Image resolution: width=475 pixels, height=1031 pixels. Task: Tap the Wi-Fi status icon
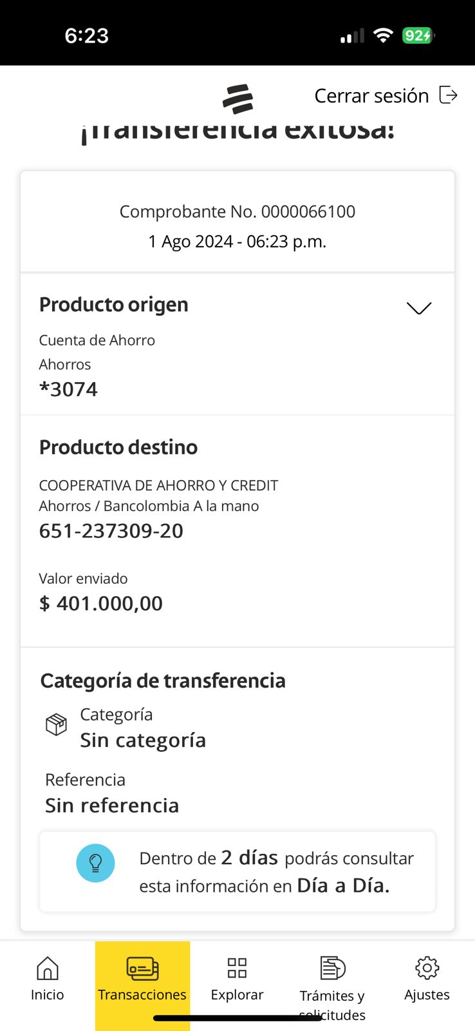(x=383, y=35)
